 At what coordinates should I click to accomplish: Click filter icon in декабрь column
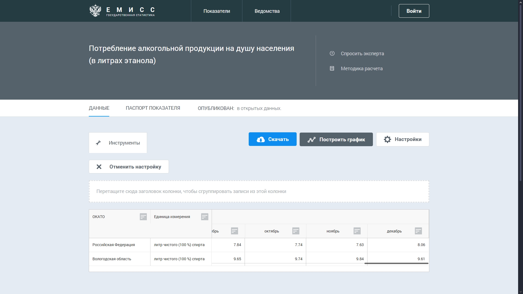(x=418, y=231)
